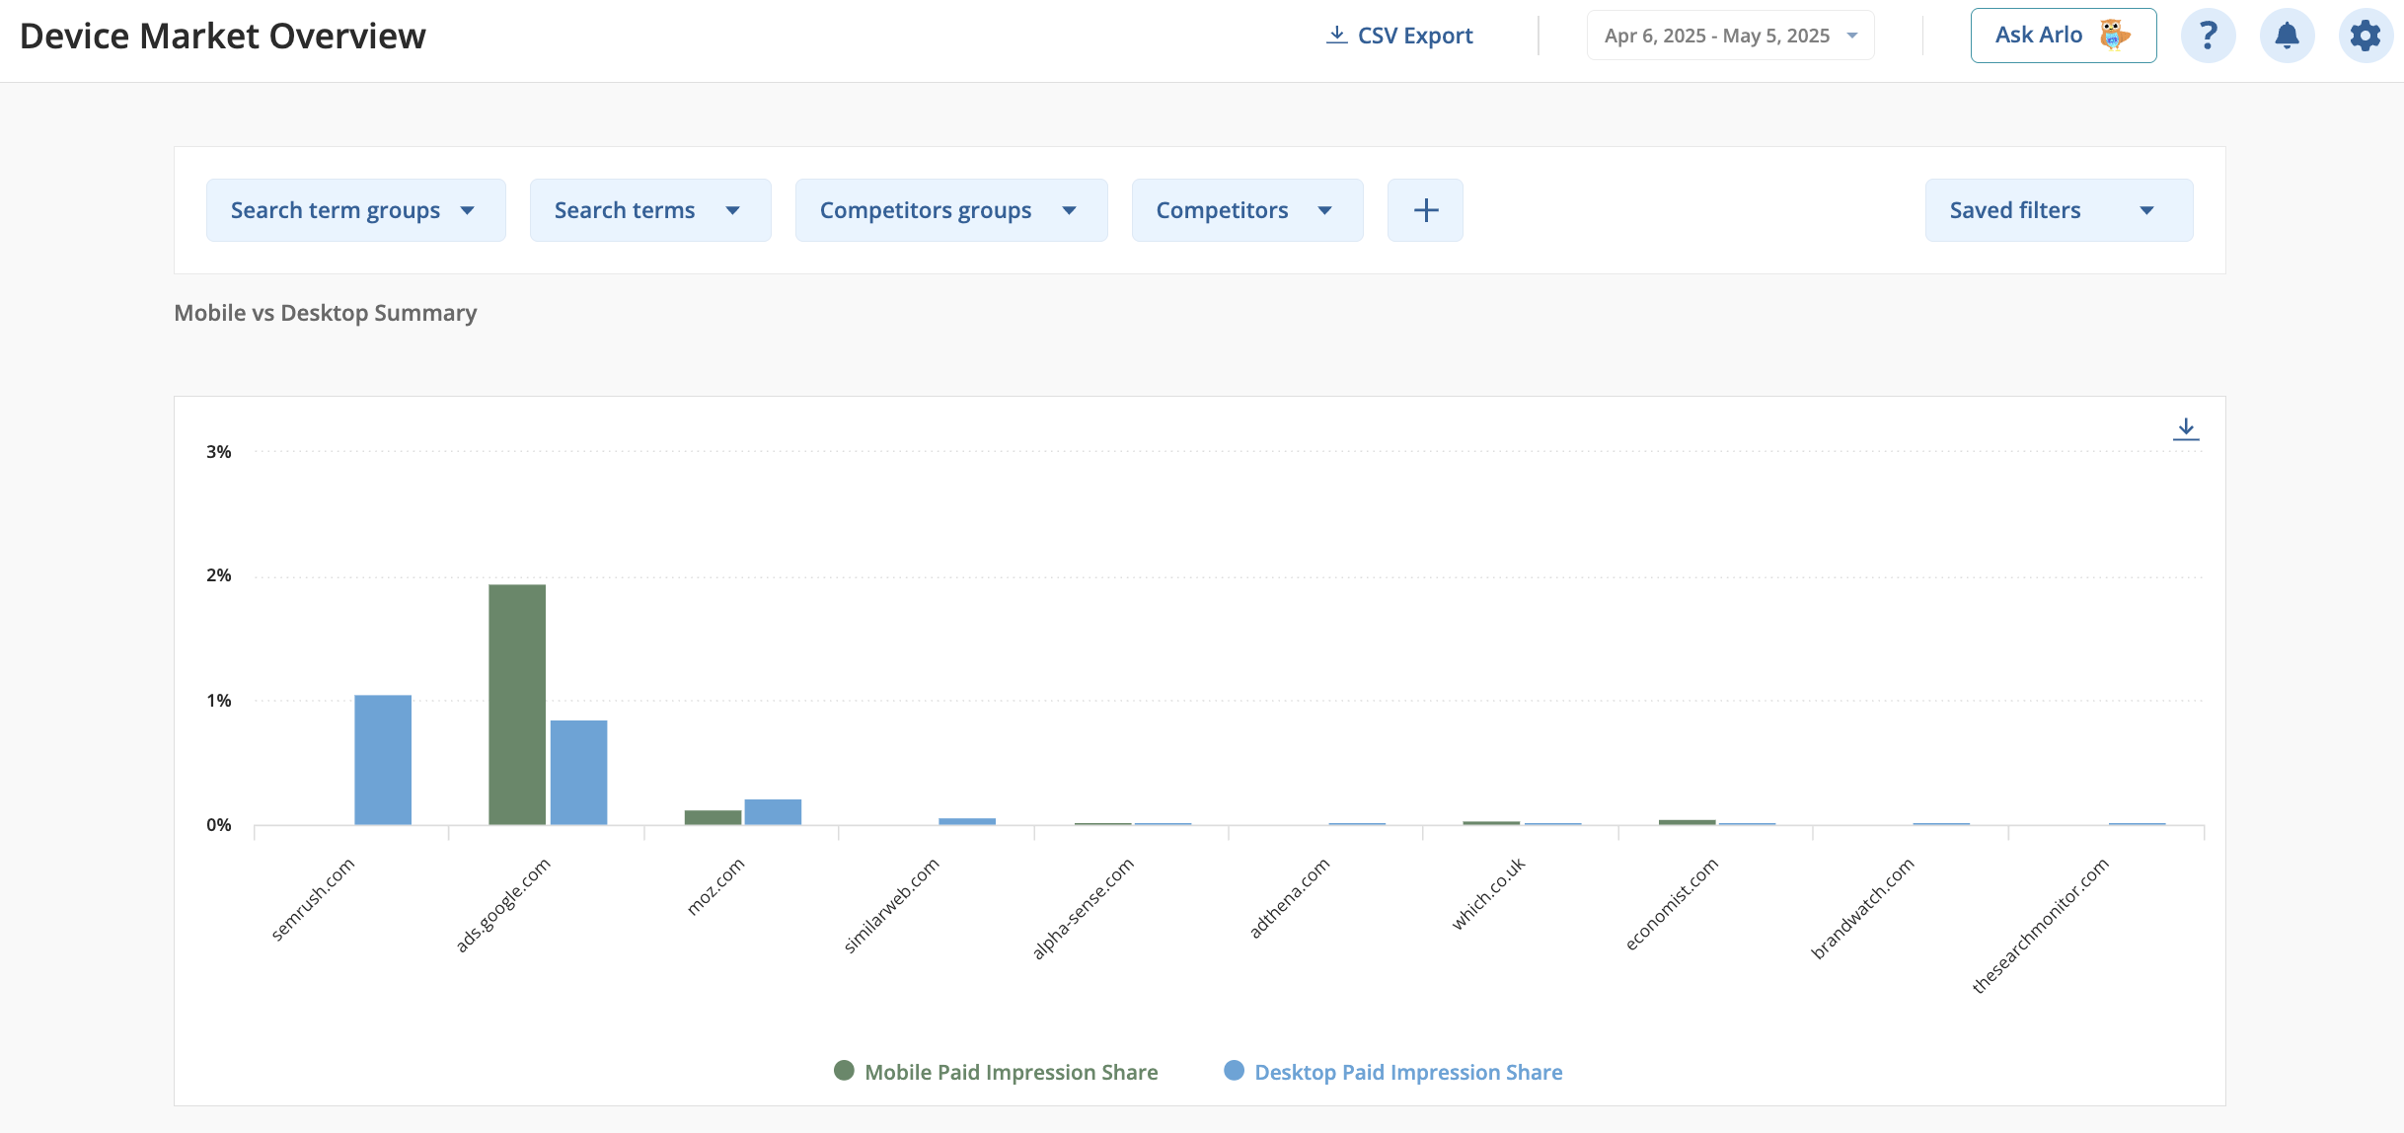Open the date range Apr 6 - May 5 picker
This screenshot has width=2404, height=1133.
[1731, 36]
